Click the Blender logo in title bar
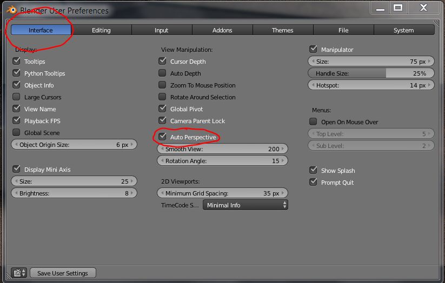This screenshot has width=445, height=283. point(12,10)
